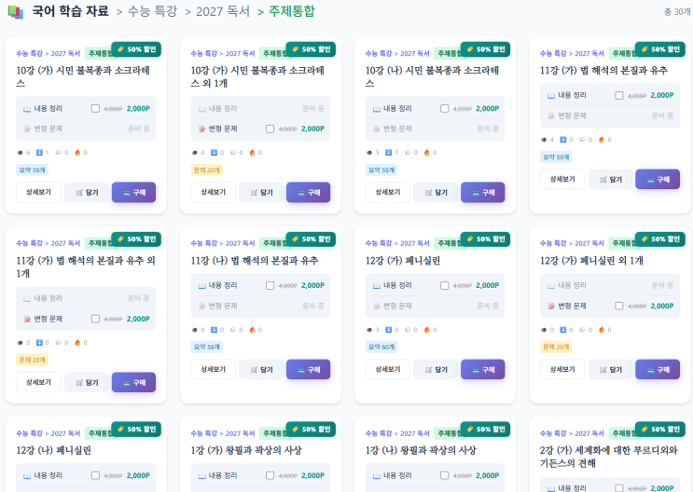Select 변형 문제 checkbox on 11강 (가) 외 1개 card
693x492 pixels.
click(x=95, y=319)
